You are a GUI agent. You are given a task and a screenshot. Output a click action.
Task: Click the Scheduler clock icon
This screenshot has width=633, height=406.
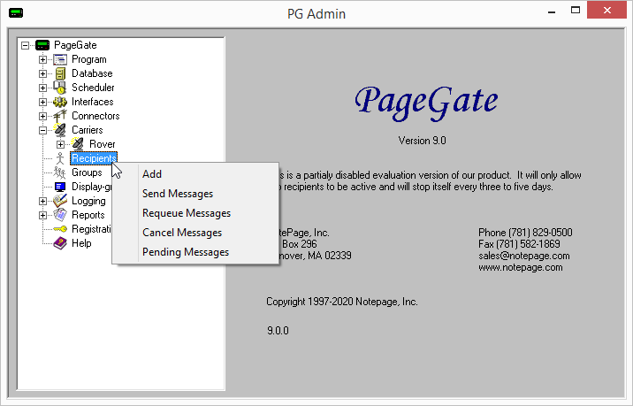60,88
